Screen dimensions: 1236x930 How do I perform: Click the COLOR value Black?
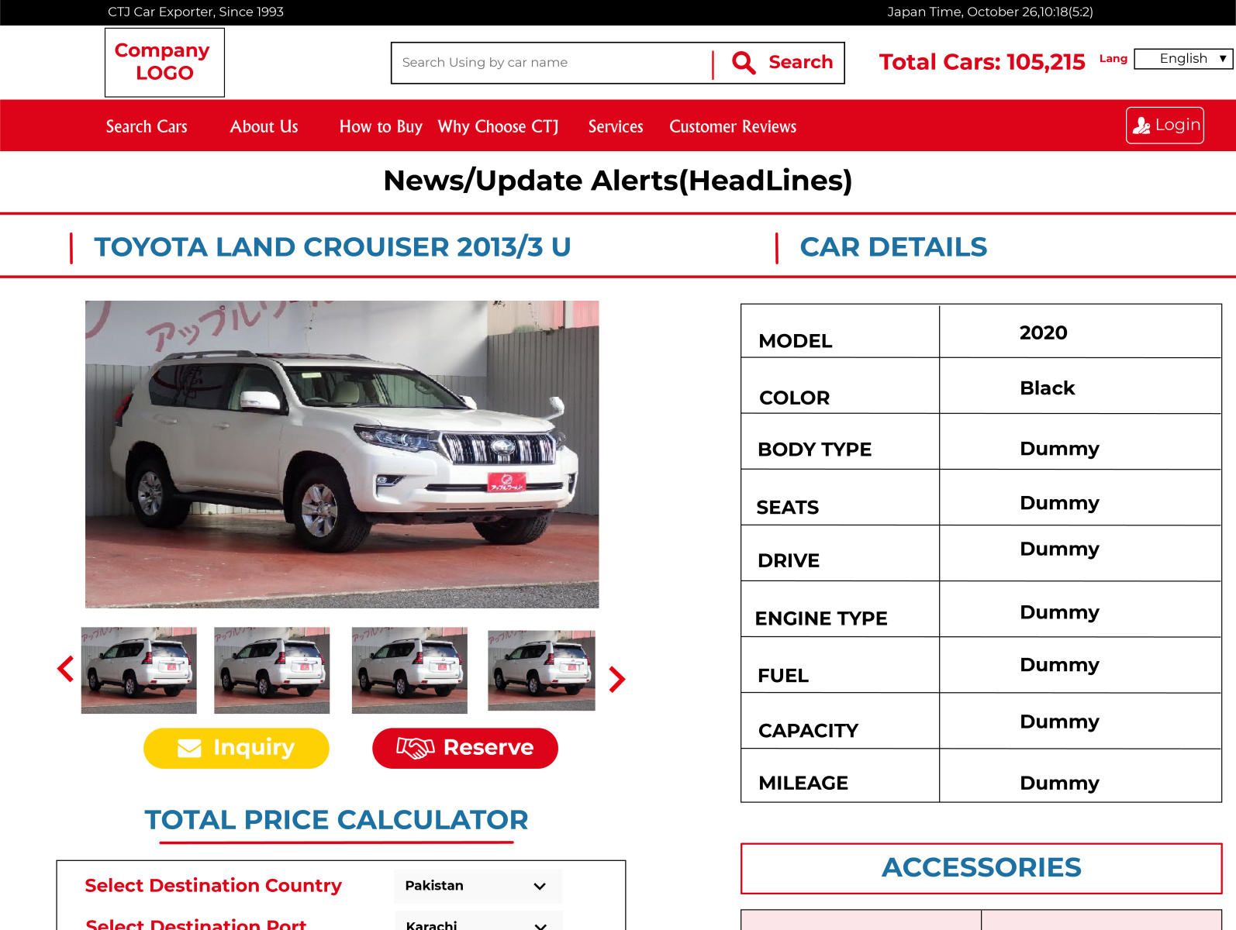1047,388
